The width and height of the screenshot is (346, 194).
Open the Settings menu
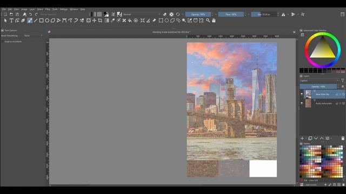64,10
